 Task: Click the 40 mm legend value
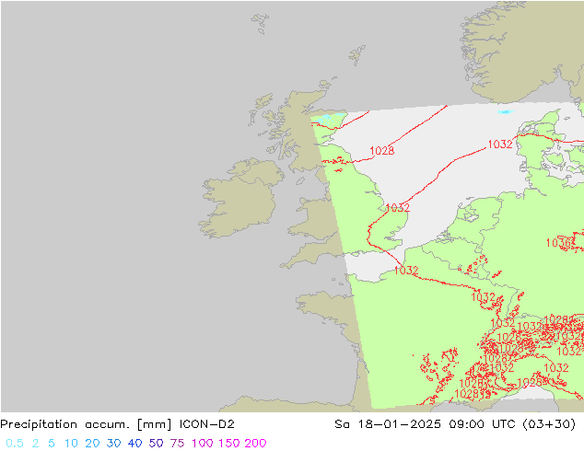[134, 443]
